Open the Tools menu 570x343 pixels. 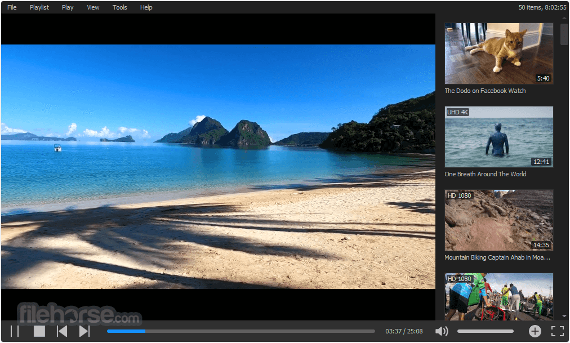(x=119, y=7)
